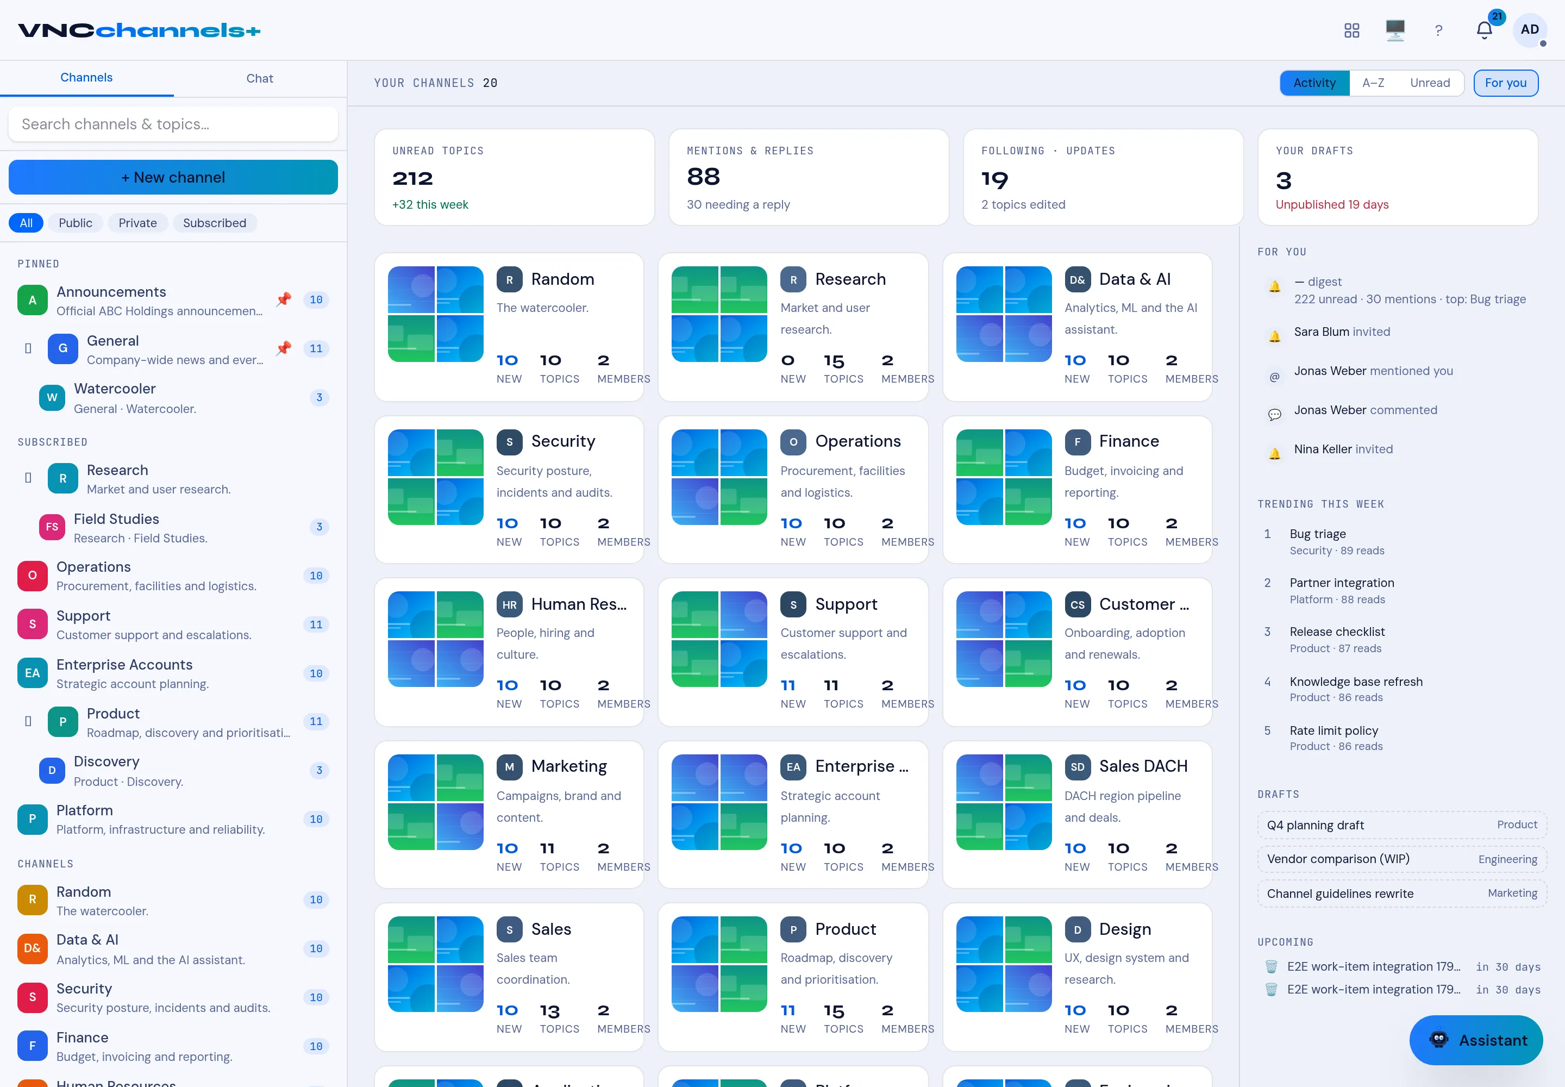Click the desktop monitor icon in header
This screenshot has height=1087, width=1565.
coord(1395,30)
